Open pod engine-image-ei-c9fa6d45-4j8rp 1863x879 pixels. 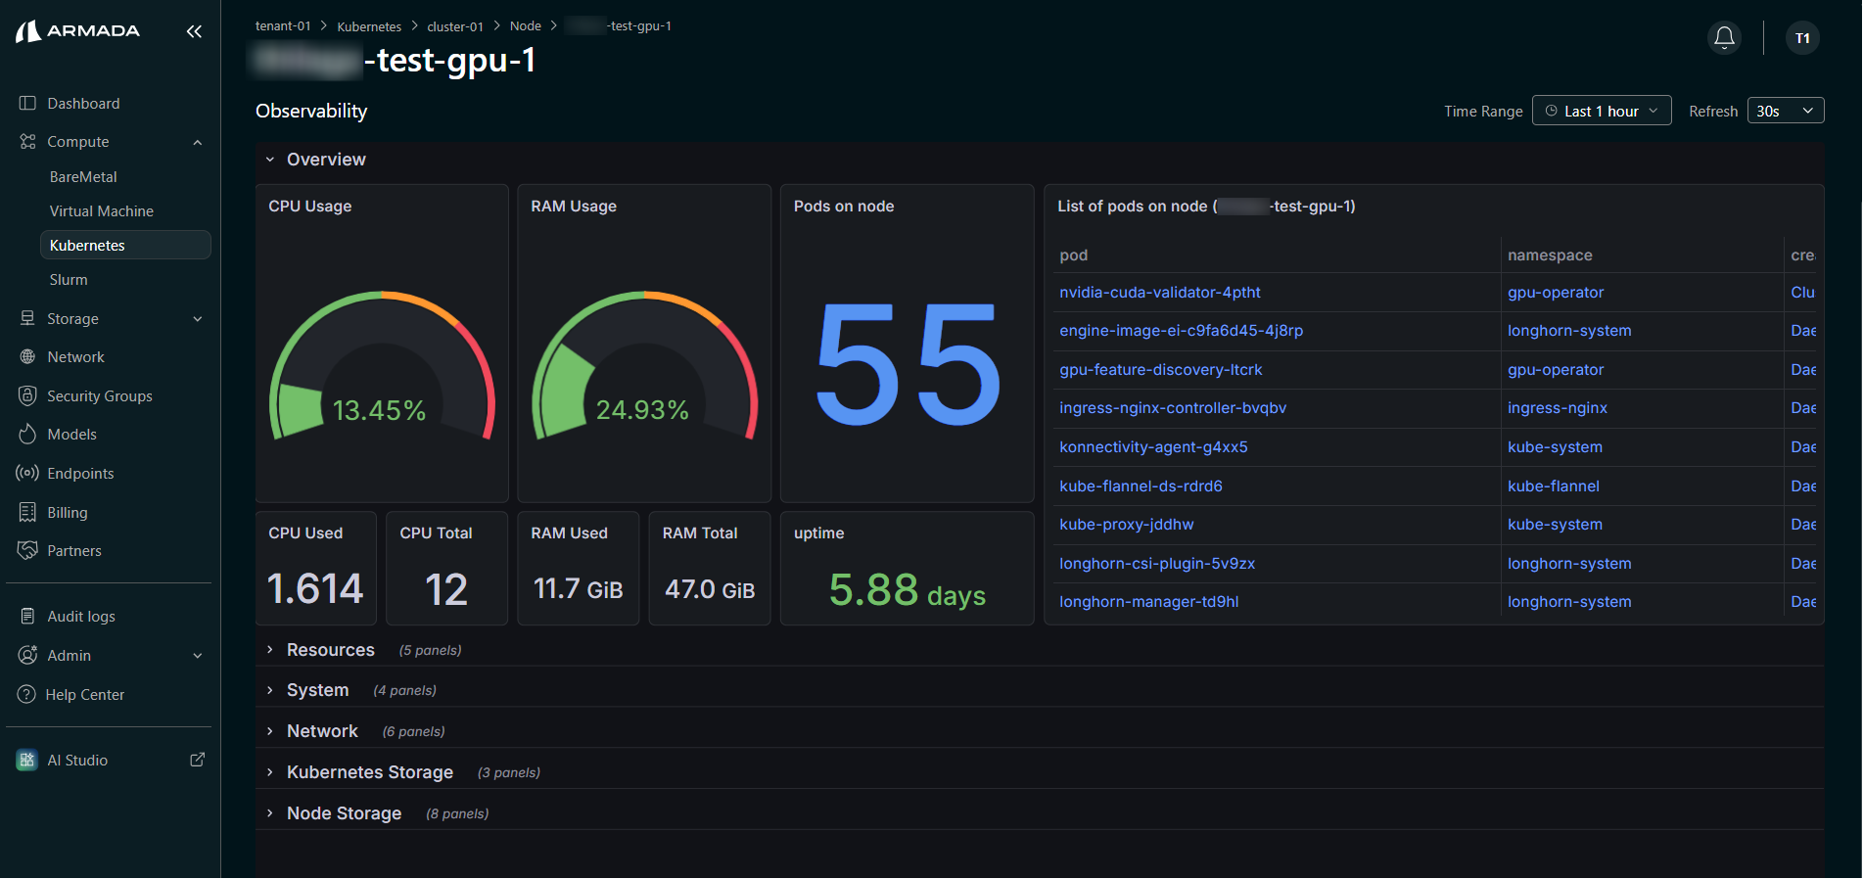(x=1181, y=331)
